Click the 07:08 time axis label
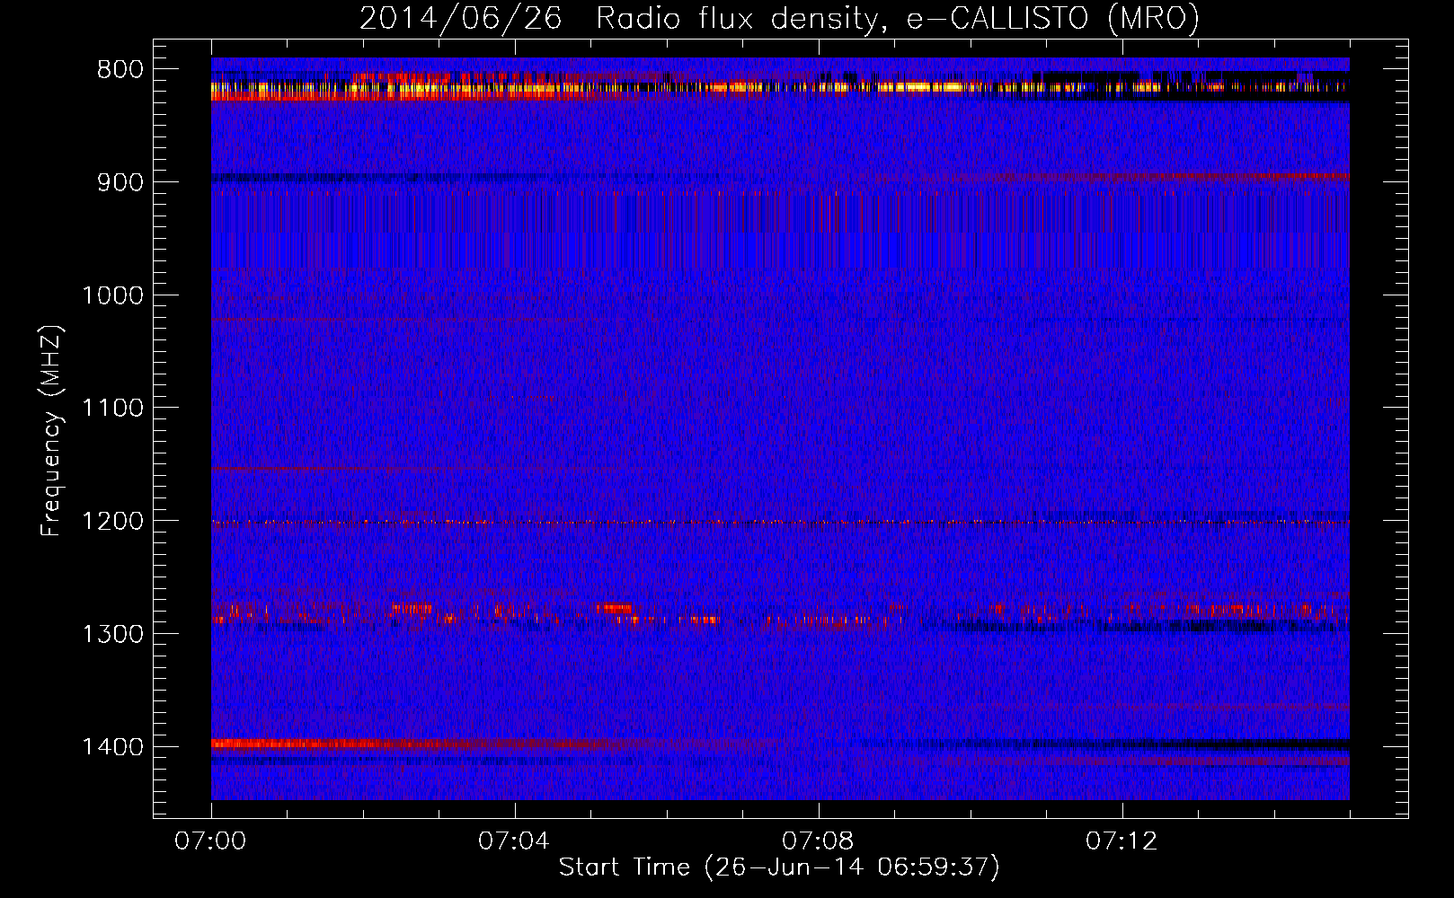This screenshot has width=1454, height=898. (x=818, y=841)
